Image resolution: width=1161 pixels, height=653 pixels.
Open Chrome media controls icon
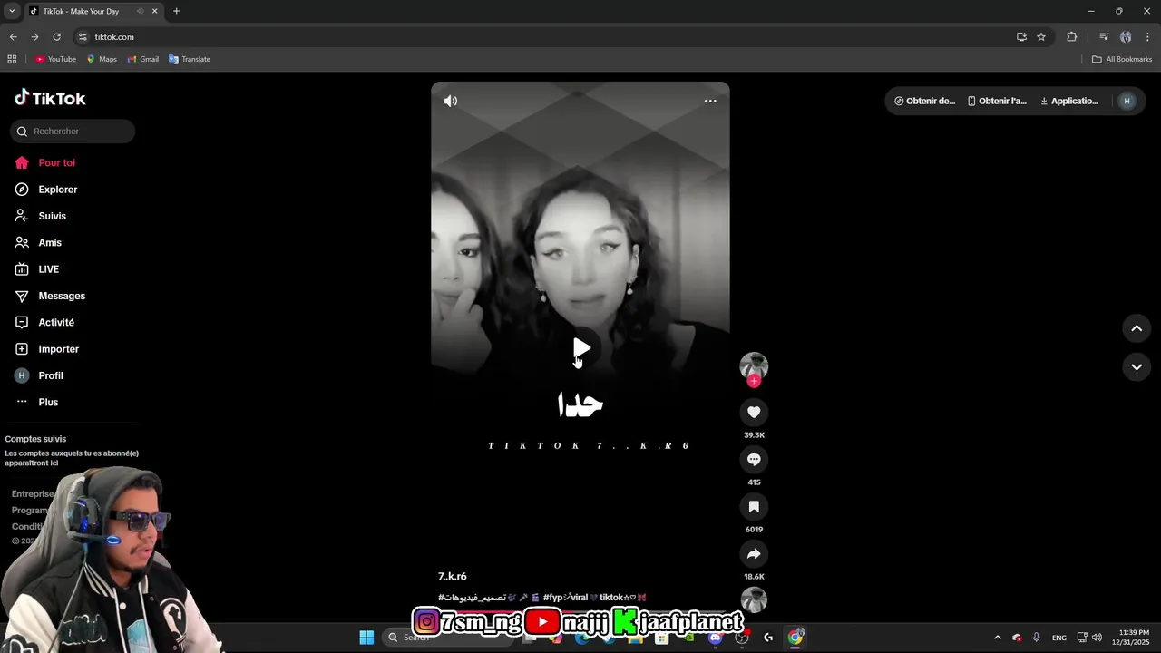[x=1104, y=37]
